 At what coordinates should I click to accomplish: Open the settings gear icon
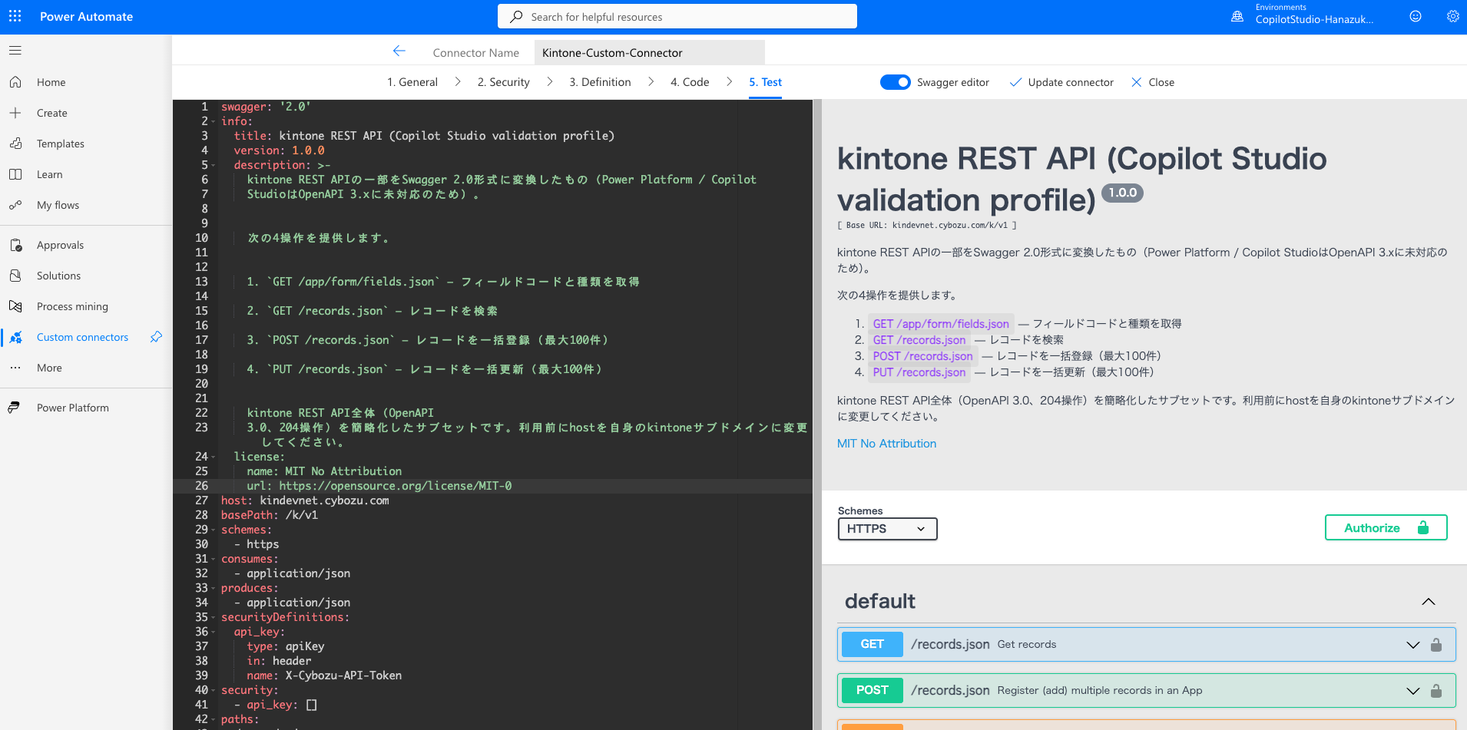point(1452,16)
